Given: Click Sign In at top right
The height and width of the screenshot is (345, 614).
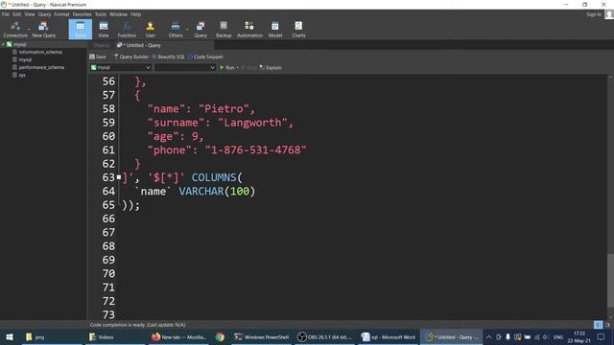Looking at the screenshot, I should click(594, 14).
